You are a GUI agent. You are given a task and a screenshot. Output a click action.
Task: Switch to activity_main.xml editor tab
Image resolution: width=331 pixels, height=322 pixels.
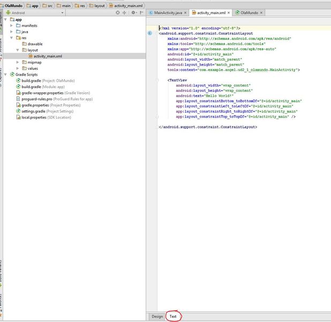pyautogui.click(x=211, y=13)
